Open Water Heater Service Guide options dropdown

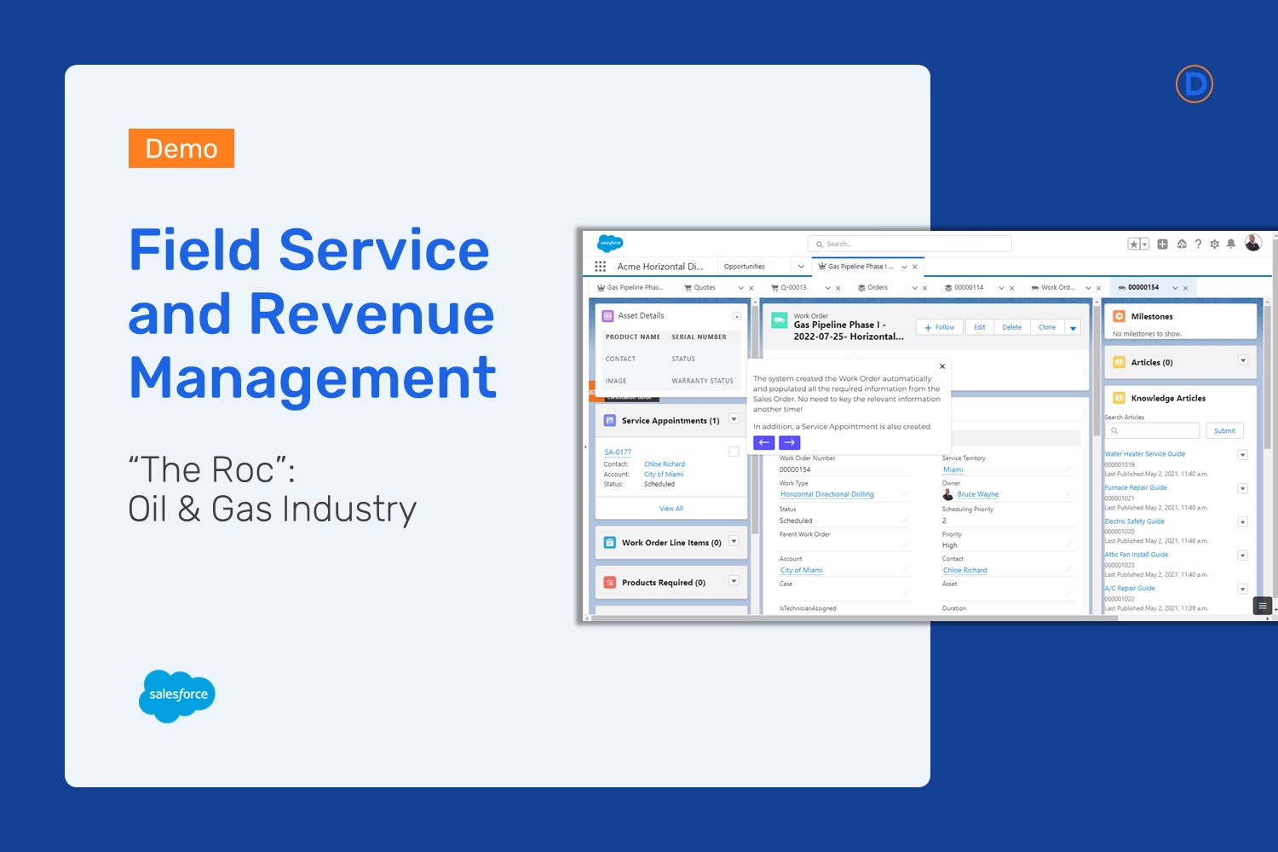[x=1242, y=455]
